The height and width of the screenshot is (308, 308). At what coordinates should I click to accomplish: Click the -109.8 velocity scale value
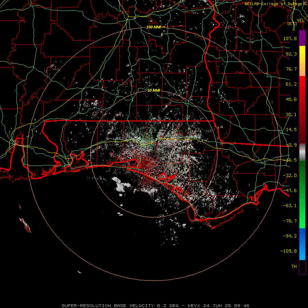pos(288,251)
